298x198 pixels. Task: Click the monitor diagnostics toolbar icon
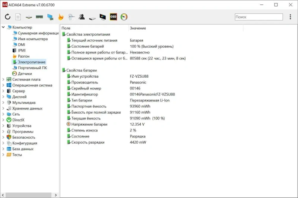tap(103, 17)
